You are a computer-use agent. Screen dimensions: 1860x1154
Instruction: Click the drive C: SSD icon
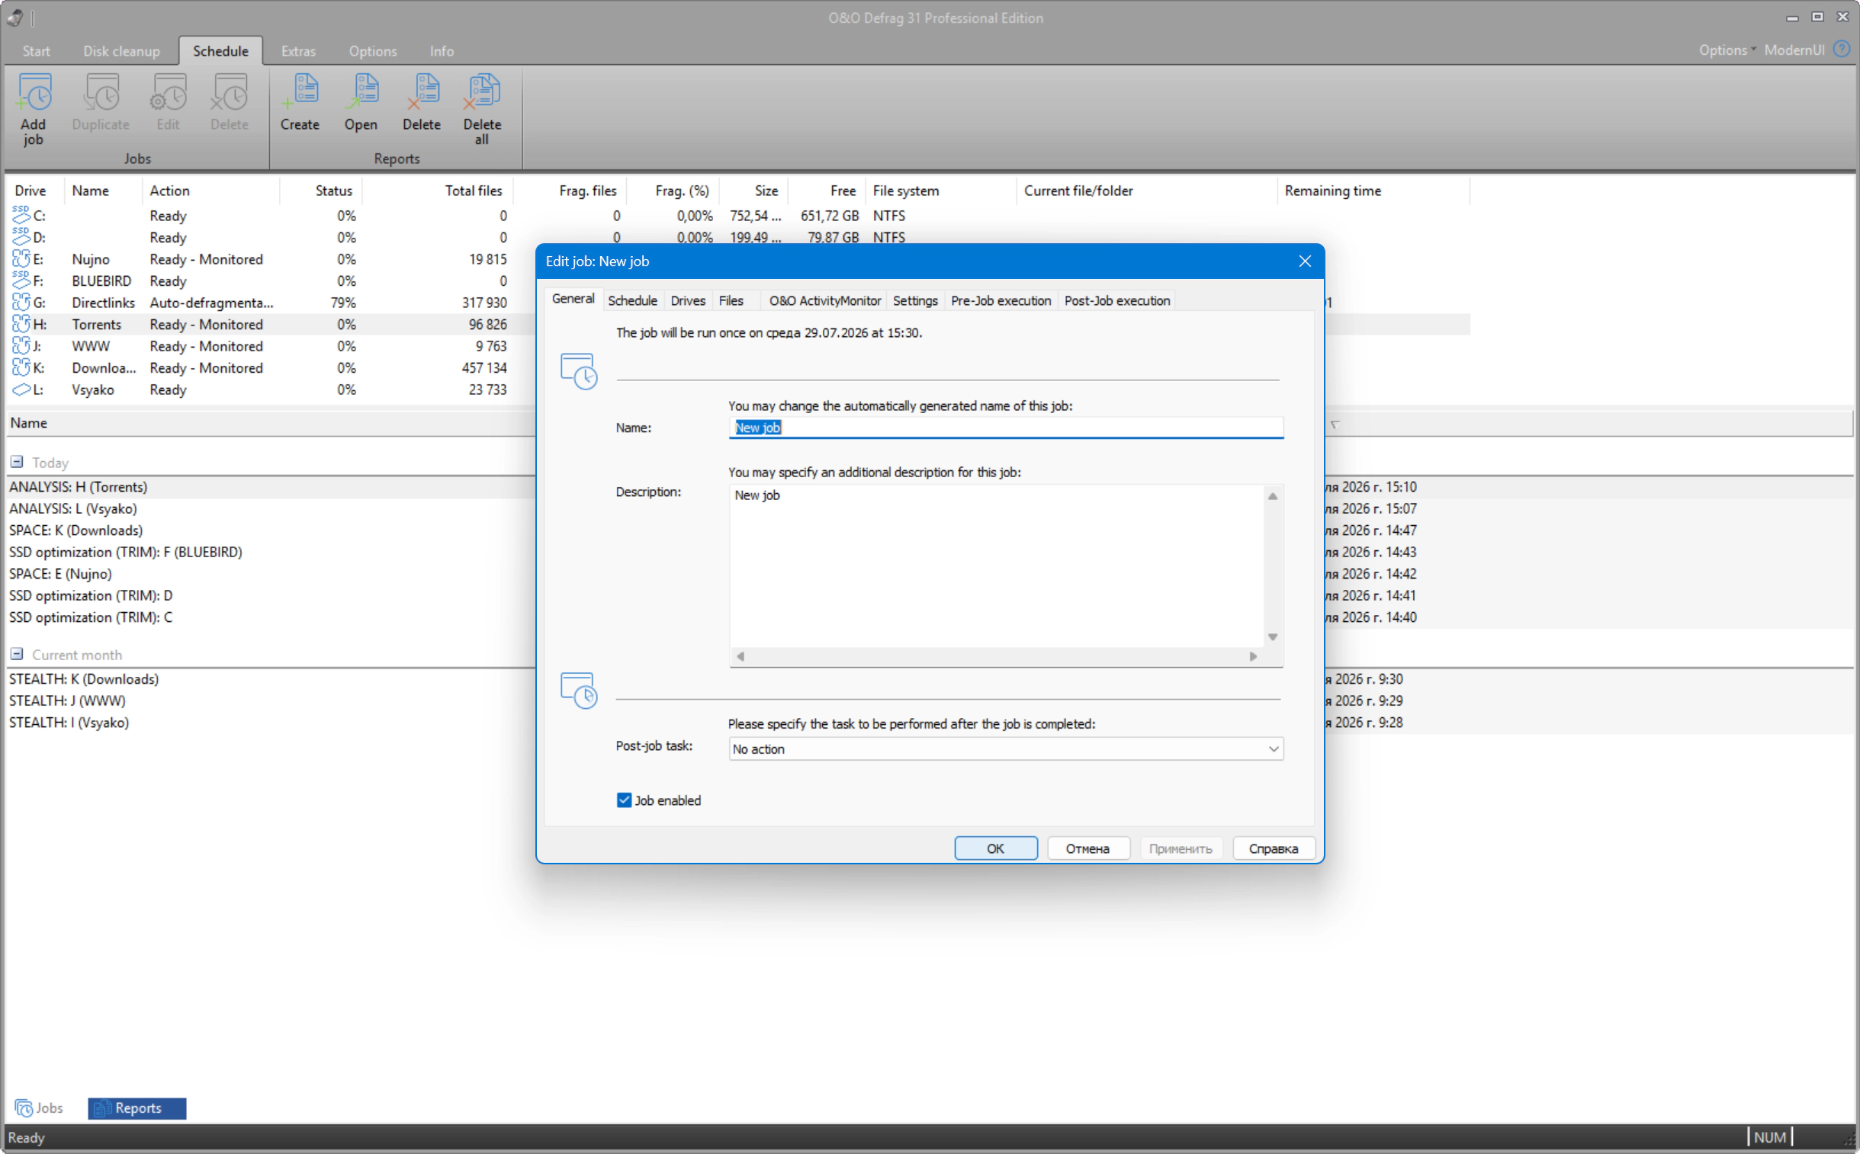point(21,215)
